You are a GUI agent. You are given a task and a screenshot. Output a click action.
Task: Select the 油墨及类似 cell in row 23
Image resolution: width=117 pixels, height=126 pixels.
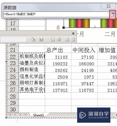[32, 63]
